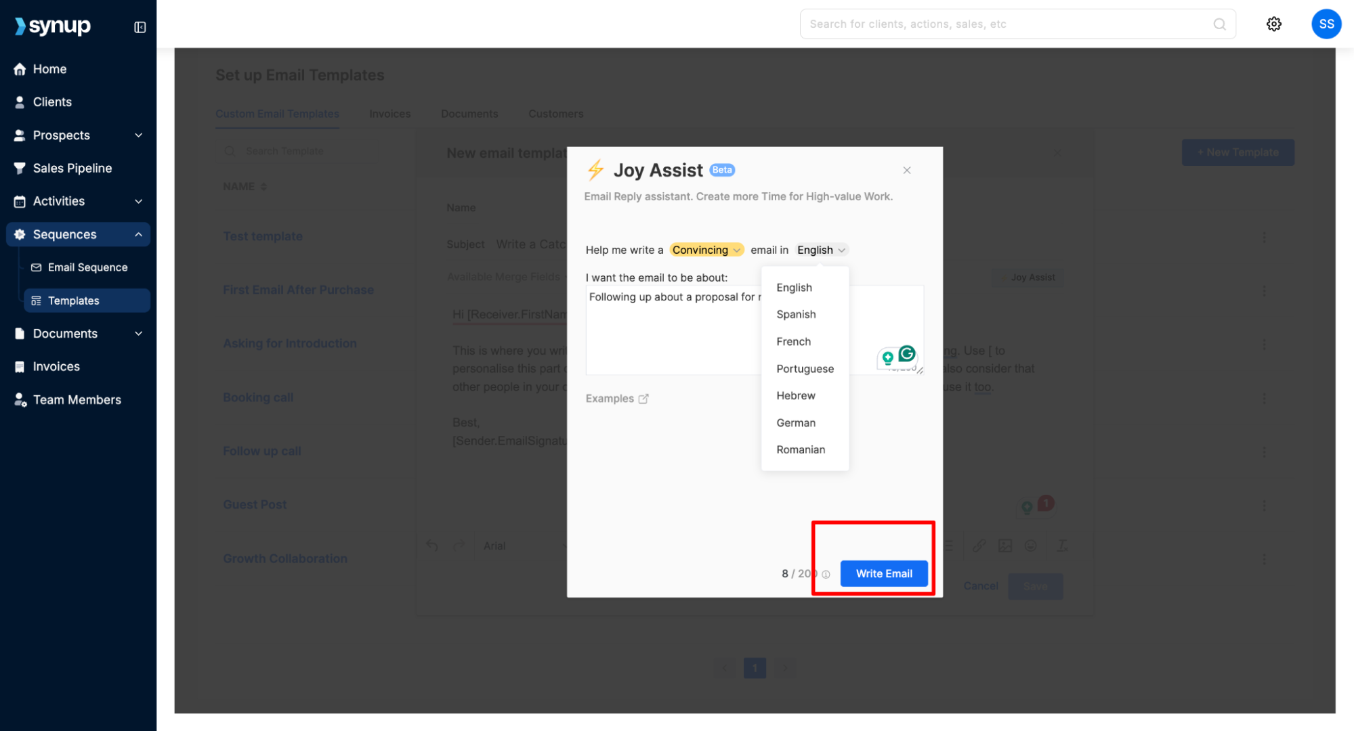Screen dimensions: 1354x731
Task: Click the Activities calendar icon
Action: (20, 201)
